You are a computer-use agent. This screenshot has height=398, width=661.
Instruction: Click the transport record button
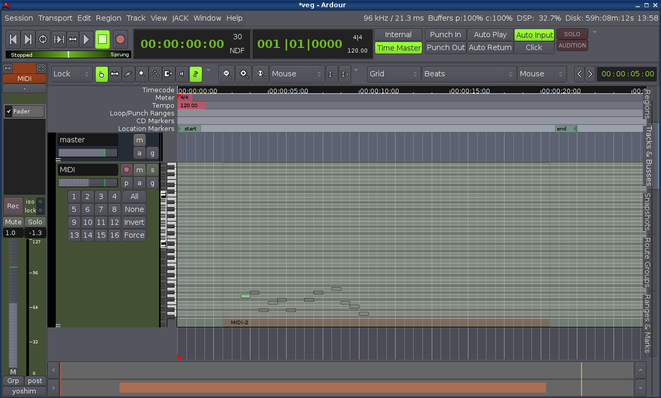coord(120,39)
